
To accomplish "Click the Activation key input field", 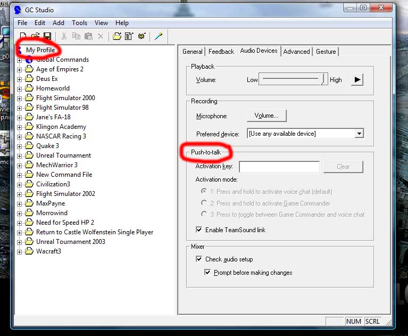I will point(279,167).
